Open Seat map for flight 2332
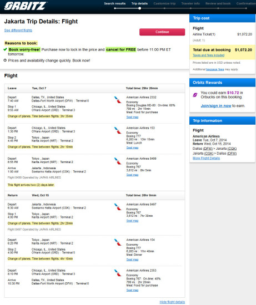Viewport: 256px width, 305px height. [132, 117]
